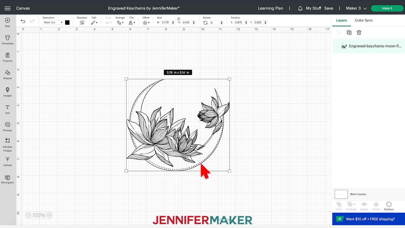Click the Height size input field

pos(187,22)
